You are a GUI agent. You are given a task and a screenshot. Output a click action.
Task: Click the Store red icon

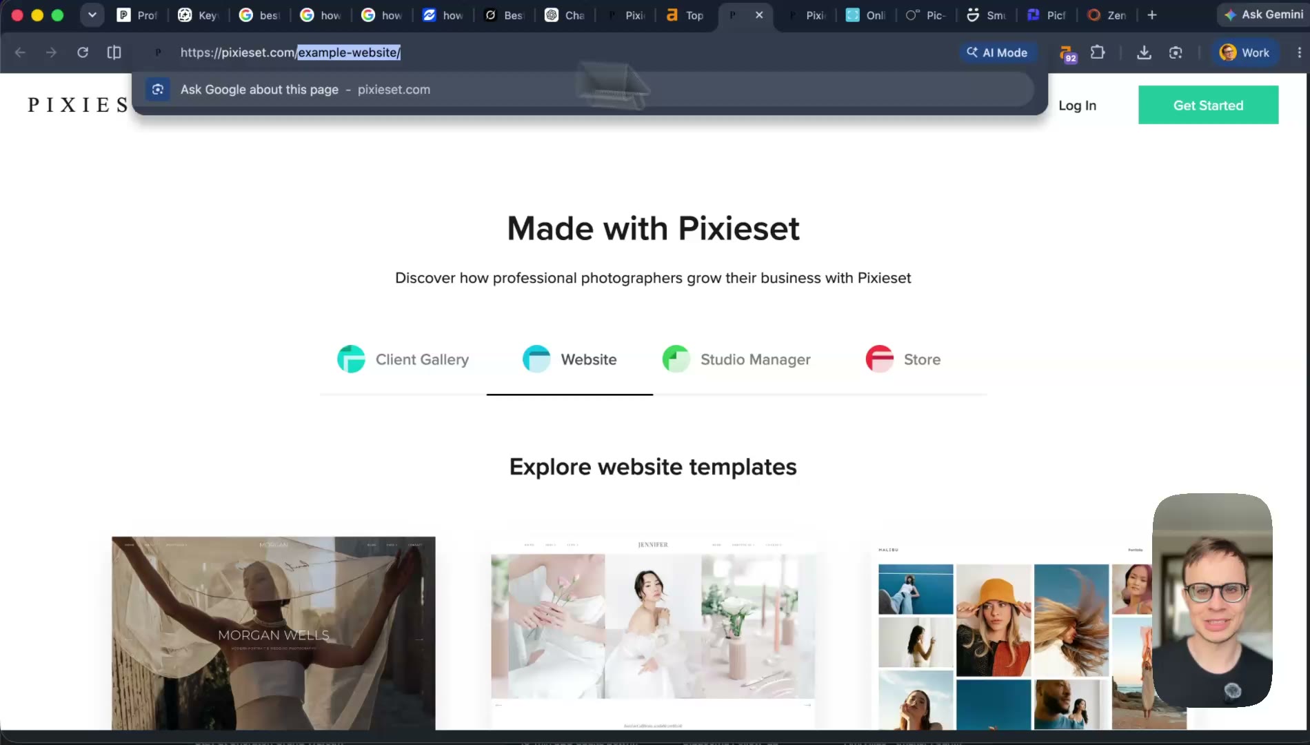[880, 359]
